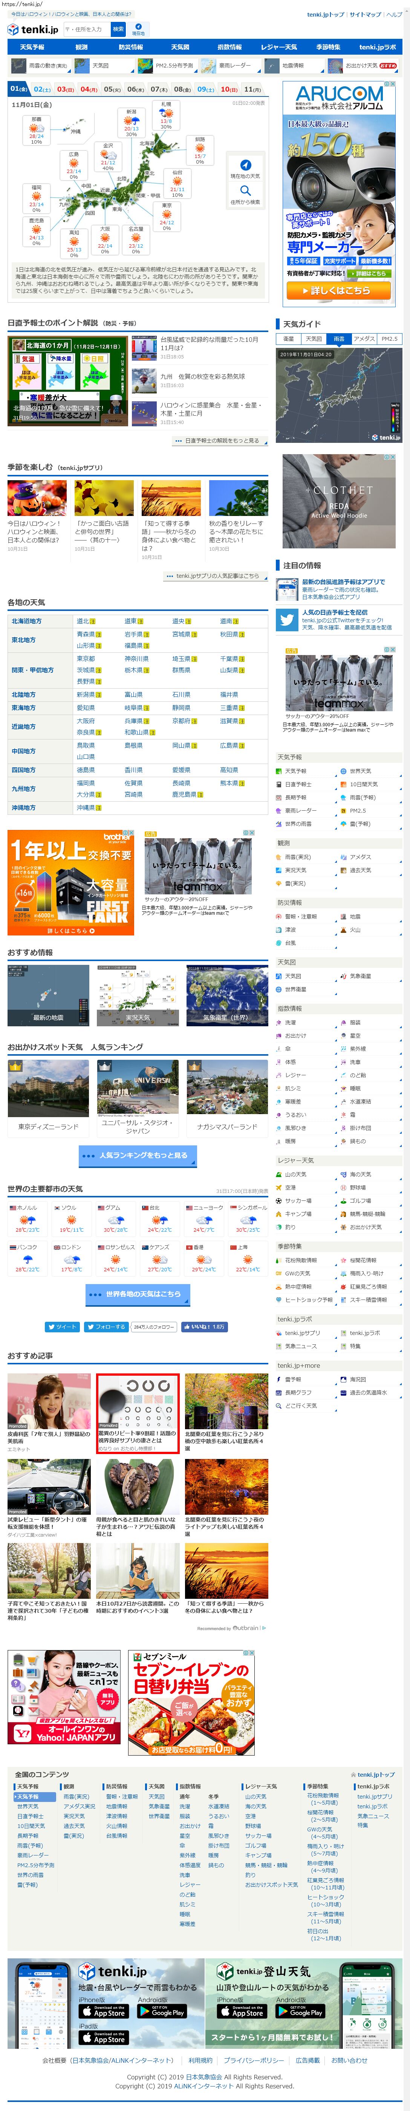Switch weather guide to アメダス tab
The image size is (410, 2111).
pyautogui.click(x=363, y=338)
